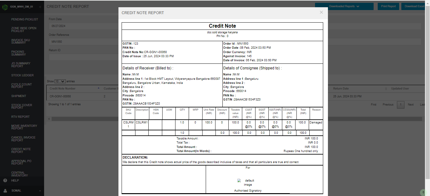
Task: Close the Credit Note Report popup
Action: (321, 12)
